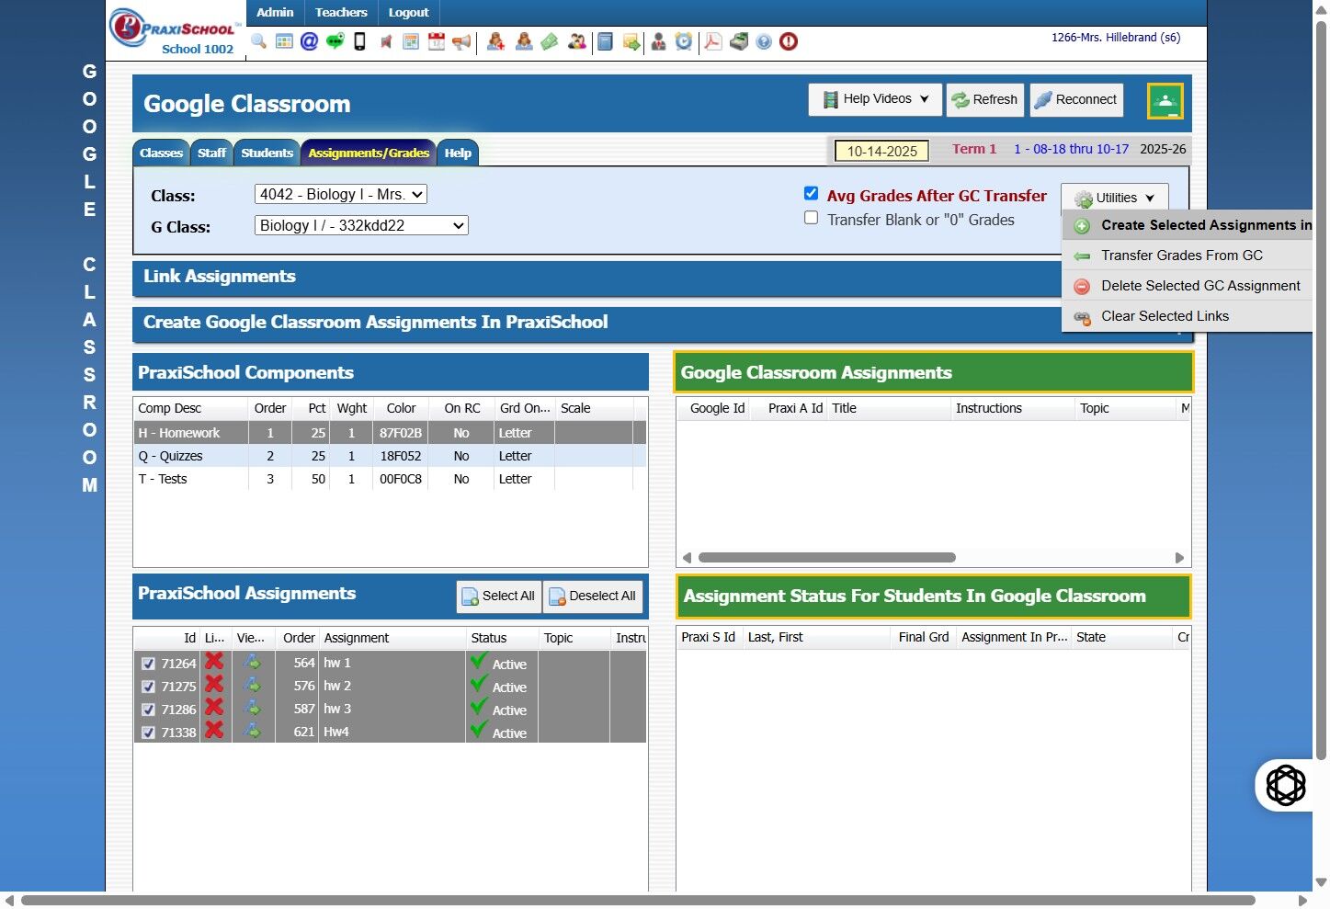This screenshot has width=1330, height=909.
Task: Select the mobile phone icon
Action: (x=359, y=41)
